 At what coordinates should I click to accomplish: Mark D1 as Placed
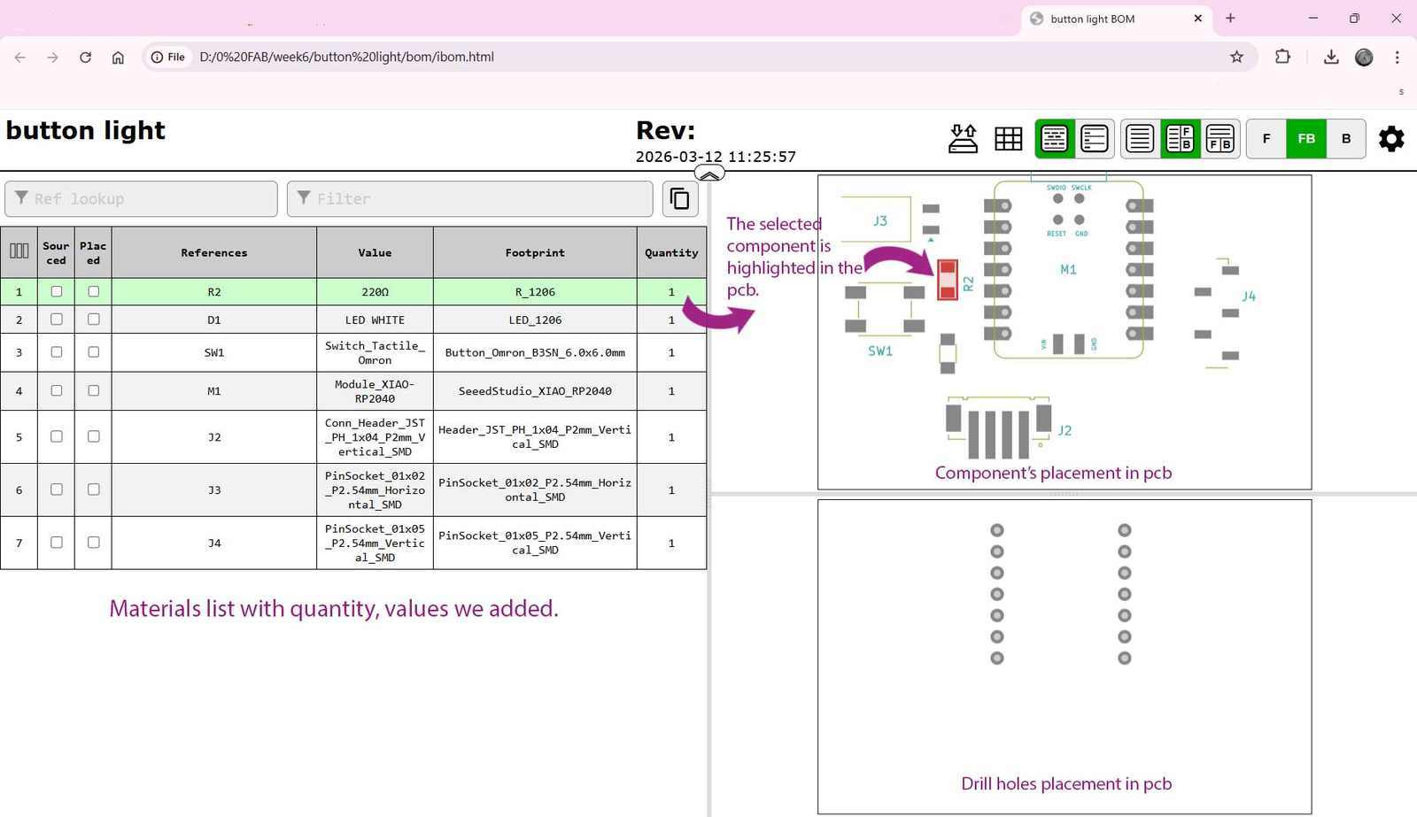tap(93, 320)
